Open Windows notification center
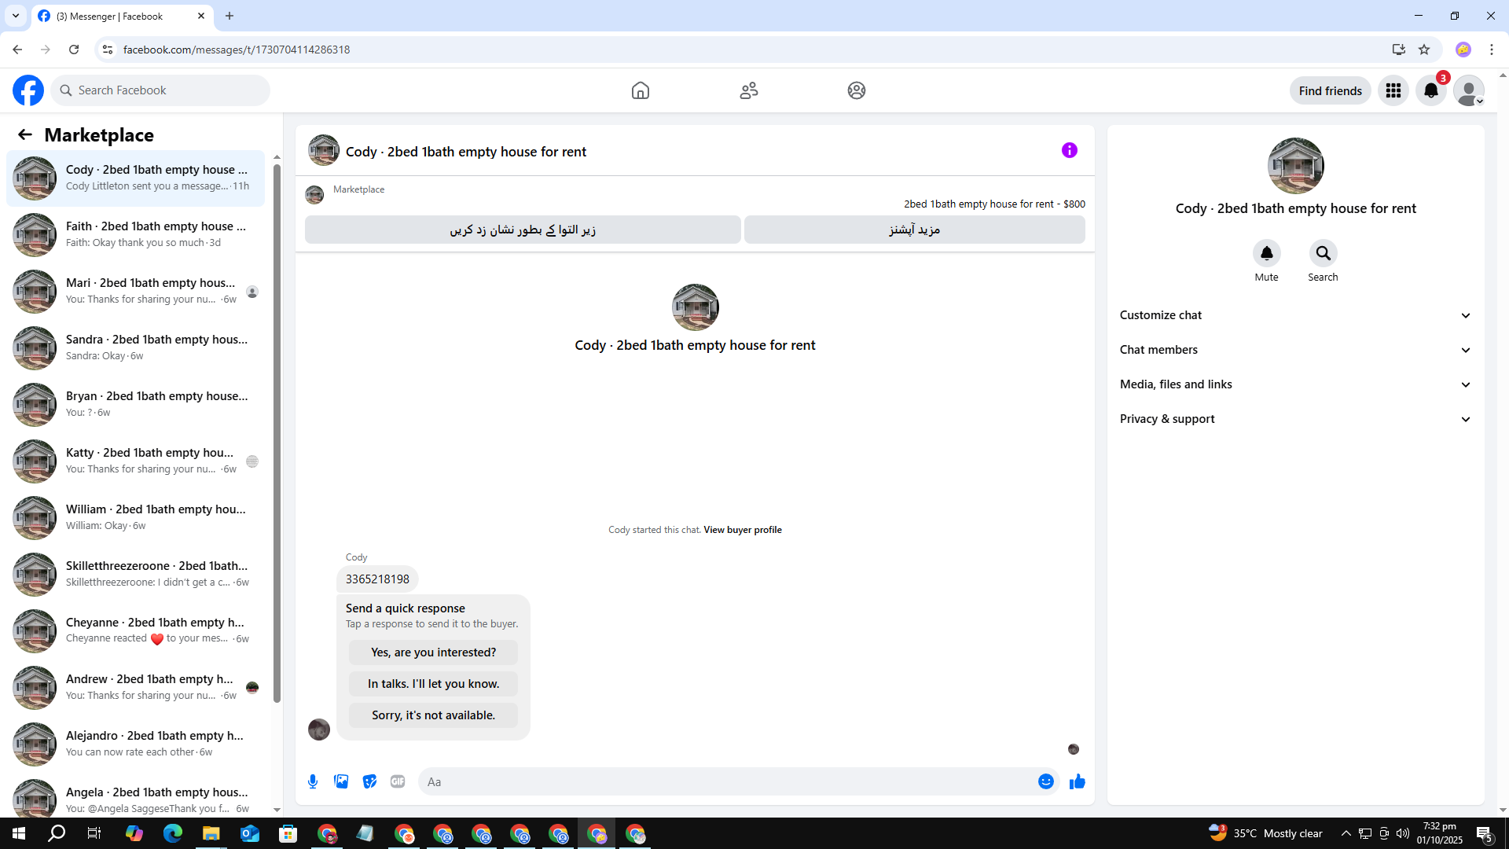The width and height of the screenshot is (1509, 849). (x=1485, y=833)
